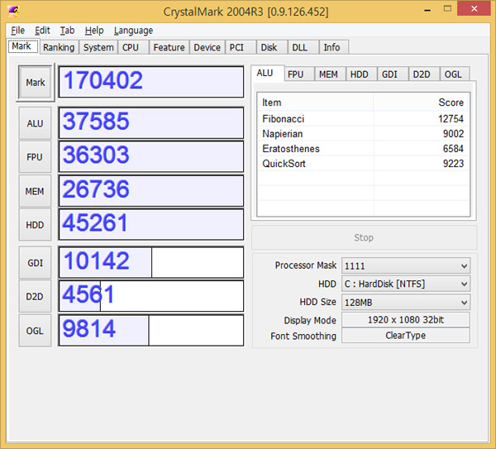This screenshot has height=449, width=496.
Task: Open the Language menu
Action: tap(133, 31)
